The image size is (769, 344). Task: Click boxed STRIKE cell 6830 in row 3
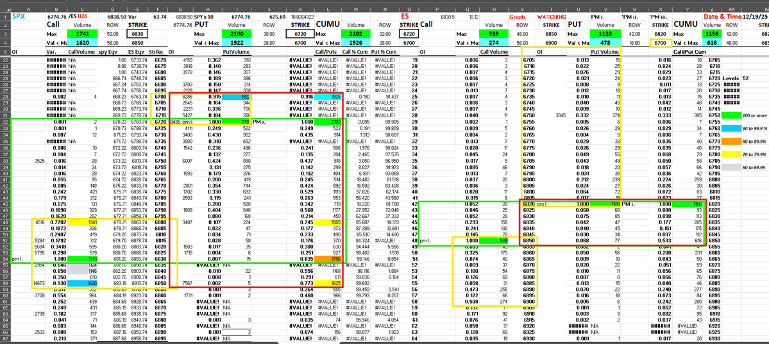[x=138, y=34]
